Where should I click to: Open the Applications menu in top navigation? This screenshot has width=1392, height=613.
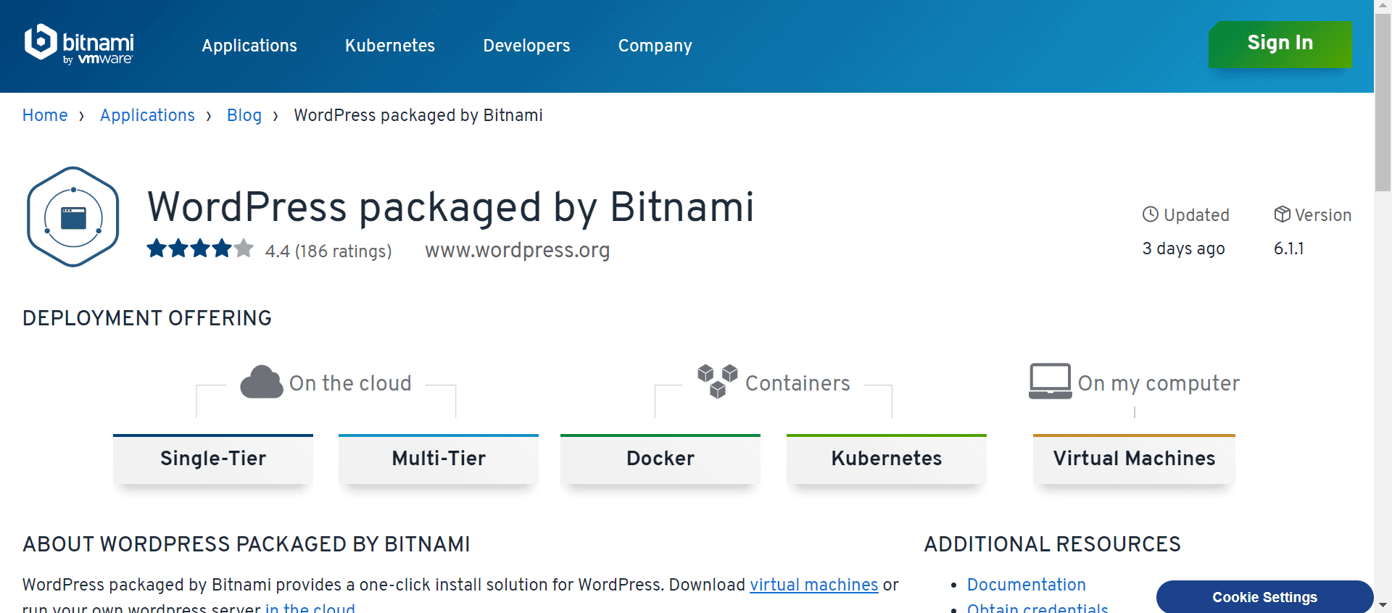pos(249,46)
